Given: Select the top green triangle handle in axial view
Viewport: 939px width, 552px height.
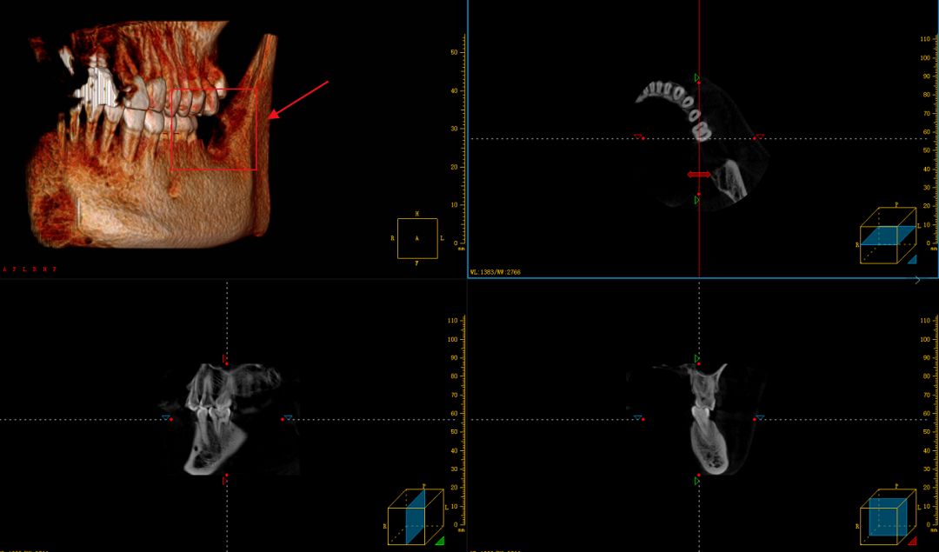Looking at the screenshot, I should coord(697,77).
